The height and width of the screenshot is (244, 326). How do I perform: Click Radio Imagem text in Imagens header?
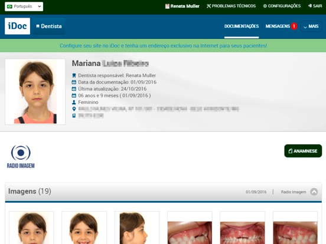click(294, 192)
